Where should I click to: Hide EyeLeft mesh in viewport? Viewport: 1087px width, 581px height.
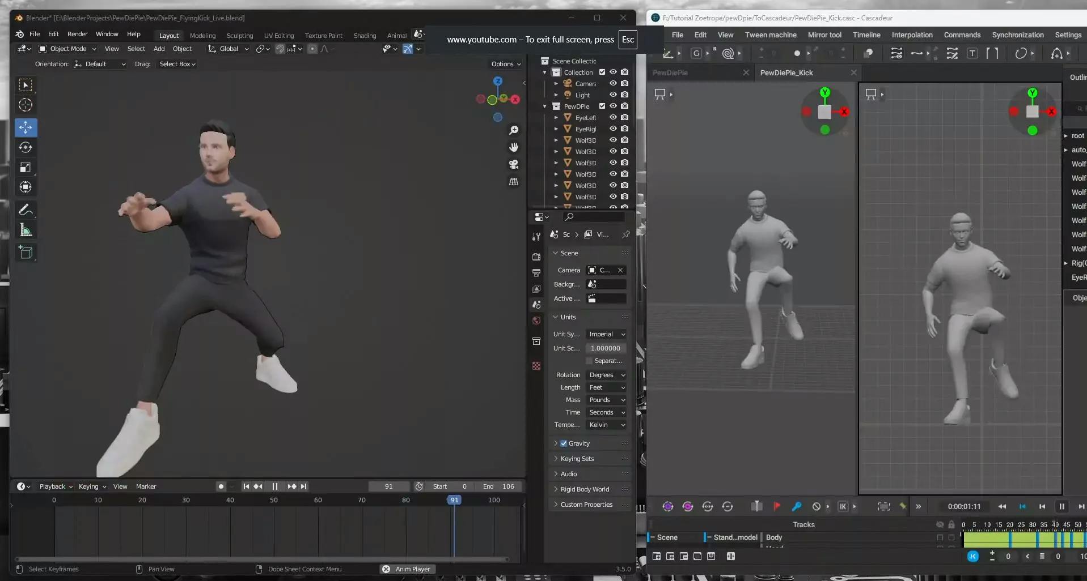click(613, 117)
